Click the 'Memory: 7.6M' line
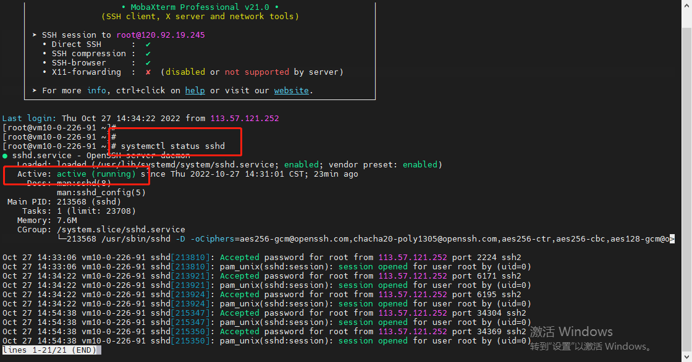This screenshot has height=362, width=692. click(x=47, y=221)
